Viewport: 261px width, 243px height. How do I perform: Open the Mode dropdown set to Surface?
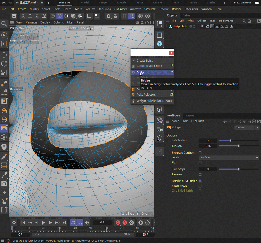(x=229, y=157)
